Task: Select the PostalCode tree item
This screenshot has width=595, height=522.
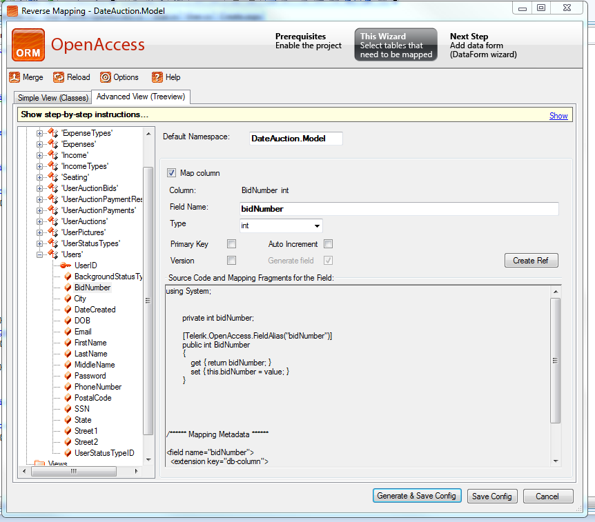Action: (93, 398)
